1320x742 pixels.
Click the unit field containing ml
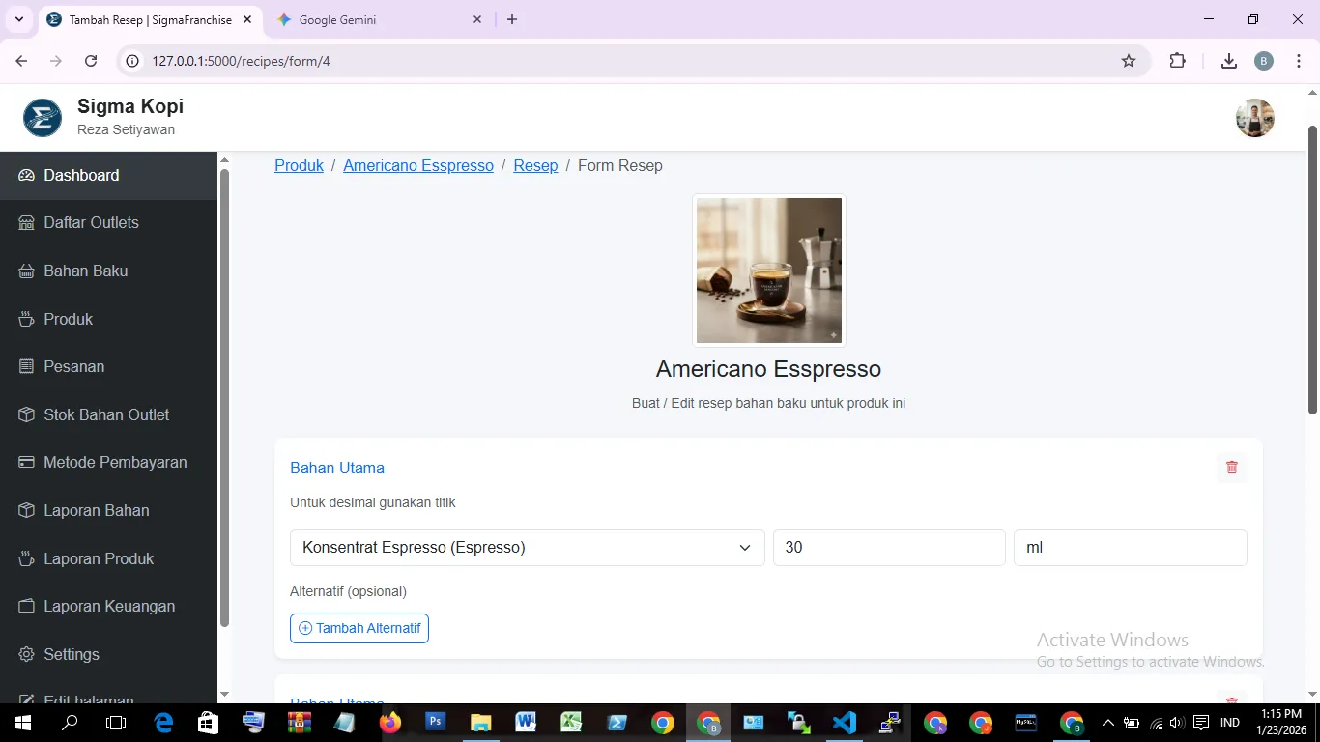click(x=1131, y=548)
